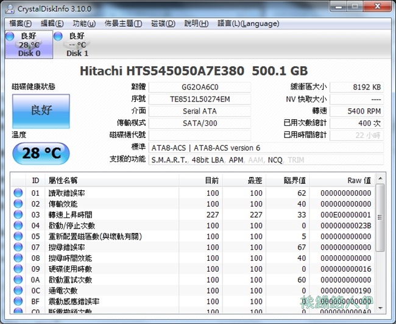The width and height of the screenshot is (396, 324).
Task: Click the CrystalDiskInfo title bar icon
Action: tap(10, 9)
